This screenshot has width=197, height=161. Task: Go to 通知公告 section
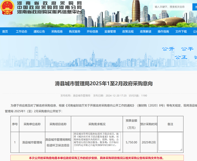tap(39, 32)
